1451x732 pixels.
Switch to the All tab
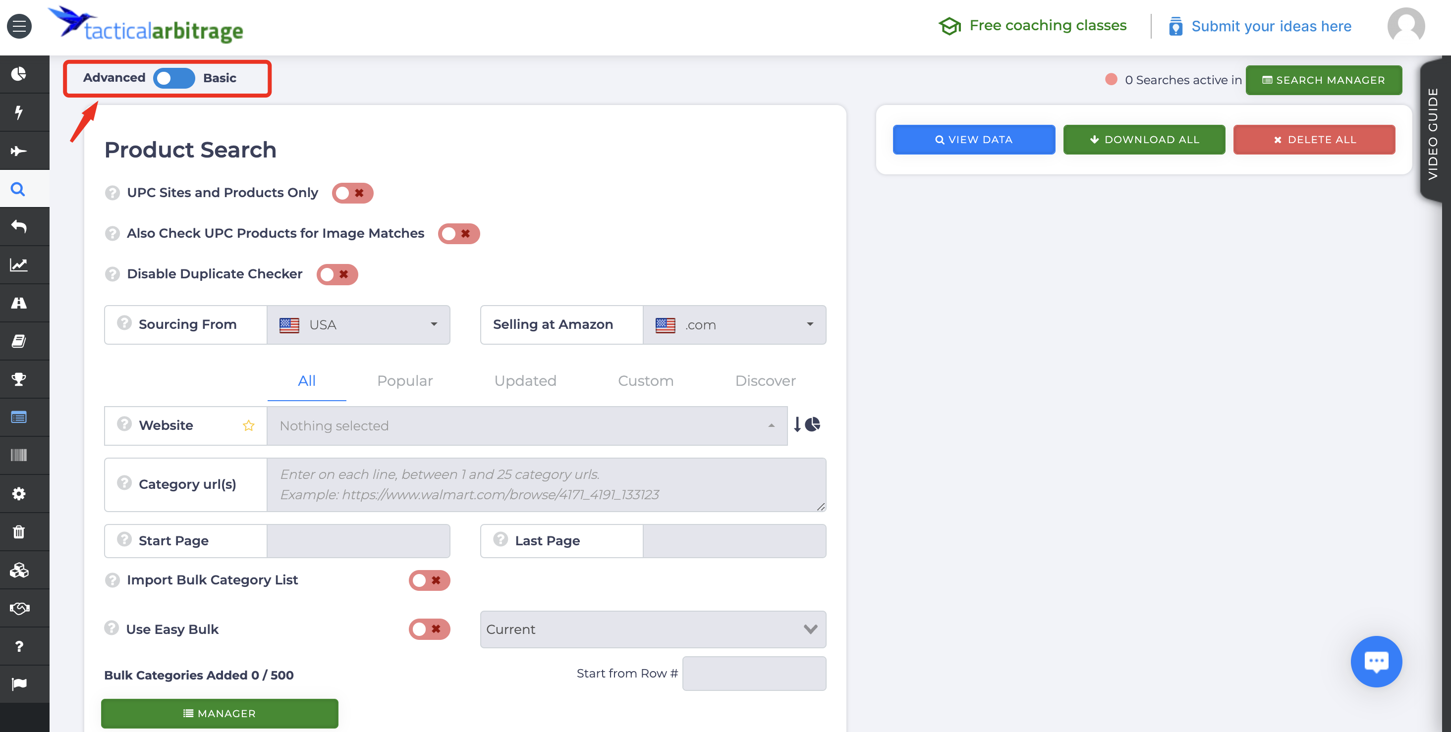(x=307, y=381)
